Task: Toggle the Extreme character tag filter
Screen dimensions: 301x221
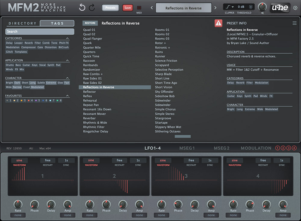Action: (x=51, y=83)
